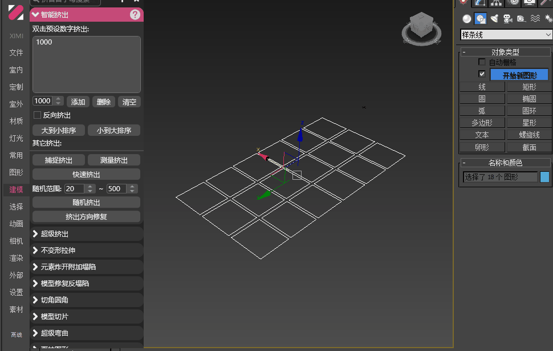Open the 素材 sidebar category
553x351 pixels.
point(16,309)
